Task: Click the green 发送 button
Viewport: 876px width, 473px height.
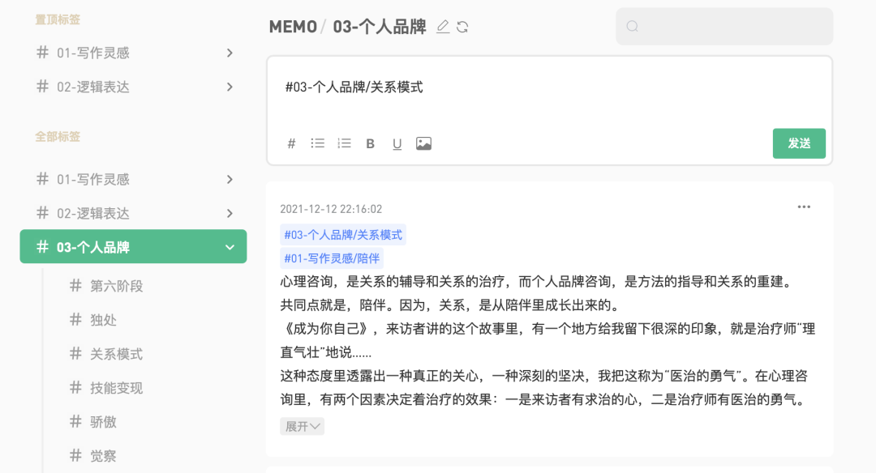Action: pos(799,143)
